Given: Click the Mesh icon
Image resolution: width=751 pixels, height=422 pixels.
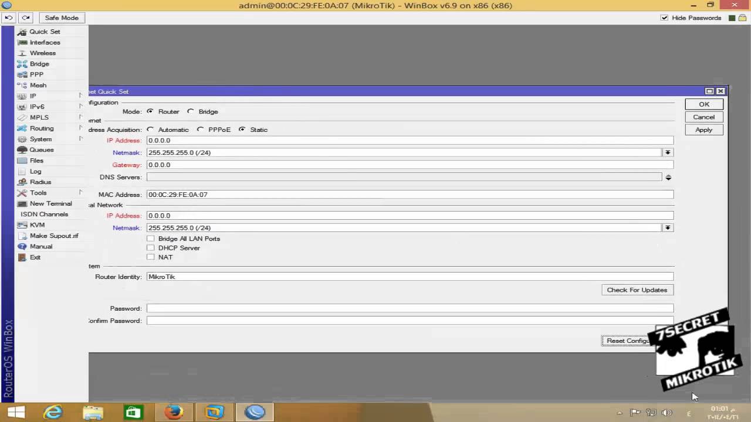Looking at the screenshot, I should point(22,85).
